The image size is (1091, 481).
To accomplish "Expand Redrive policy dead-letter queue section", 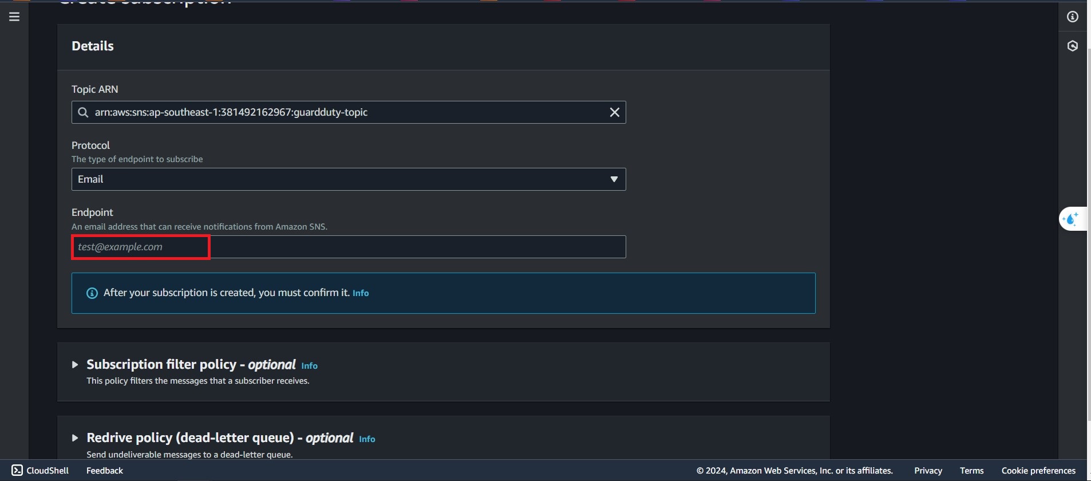I will (x=75, y=438).
